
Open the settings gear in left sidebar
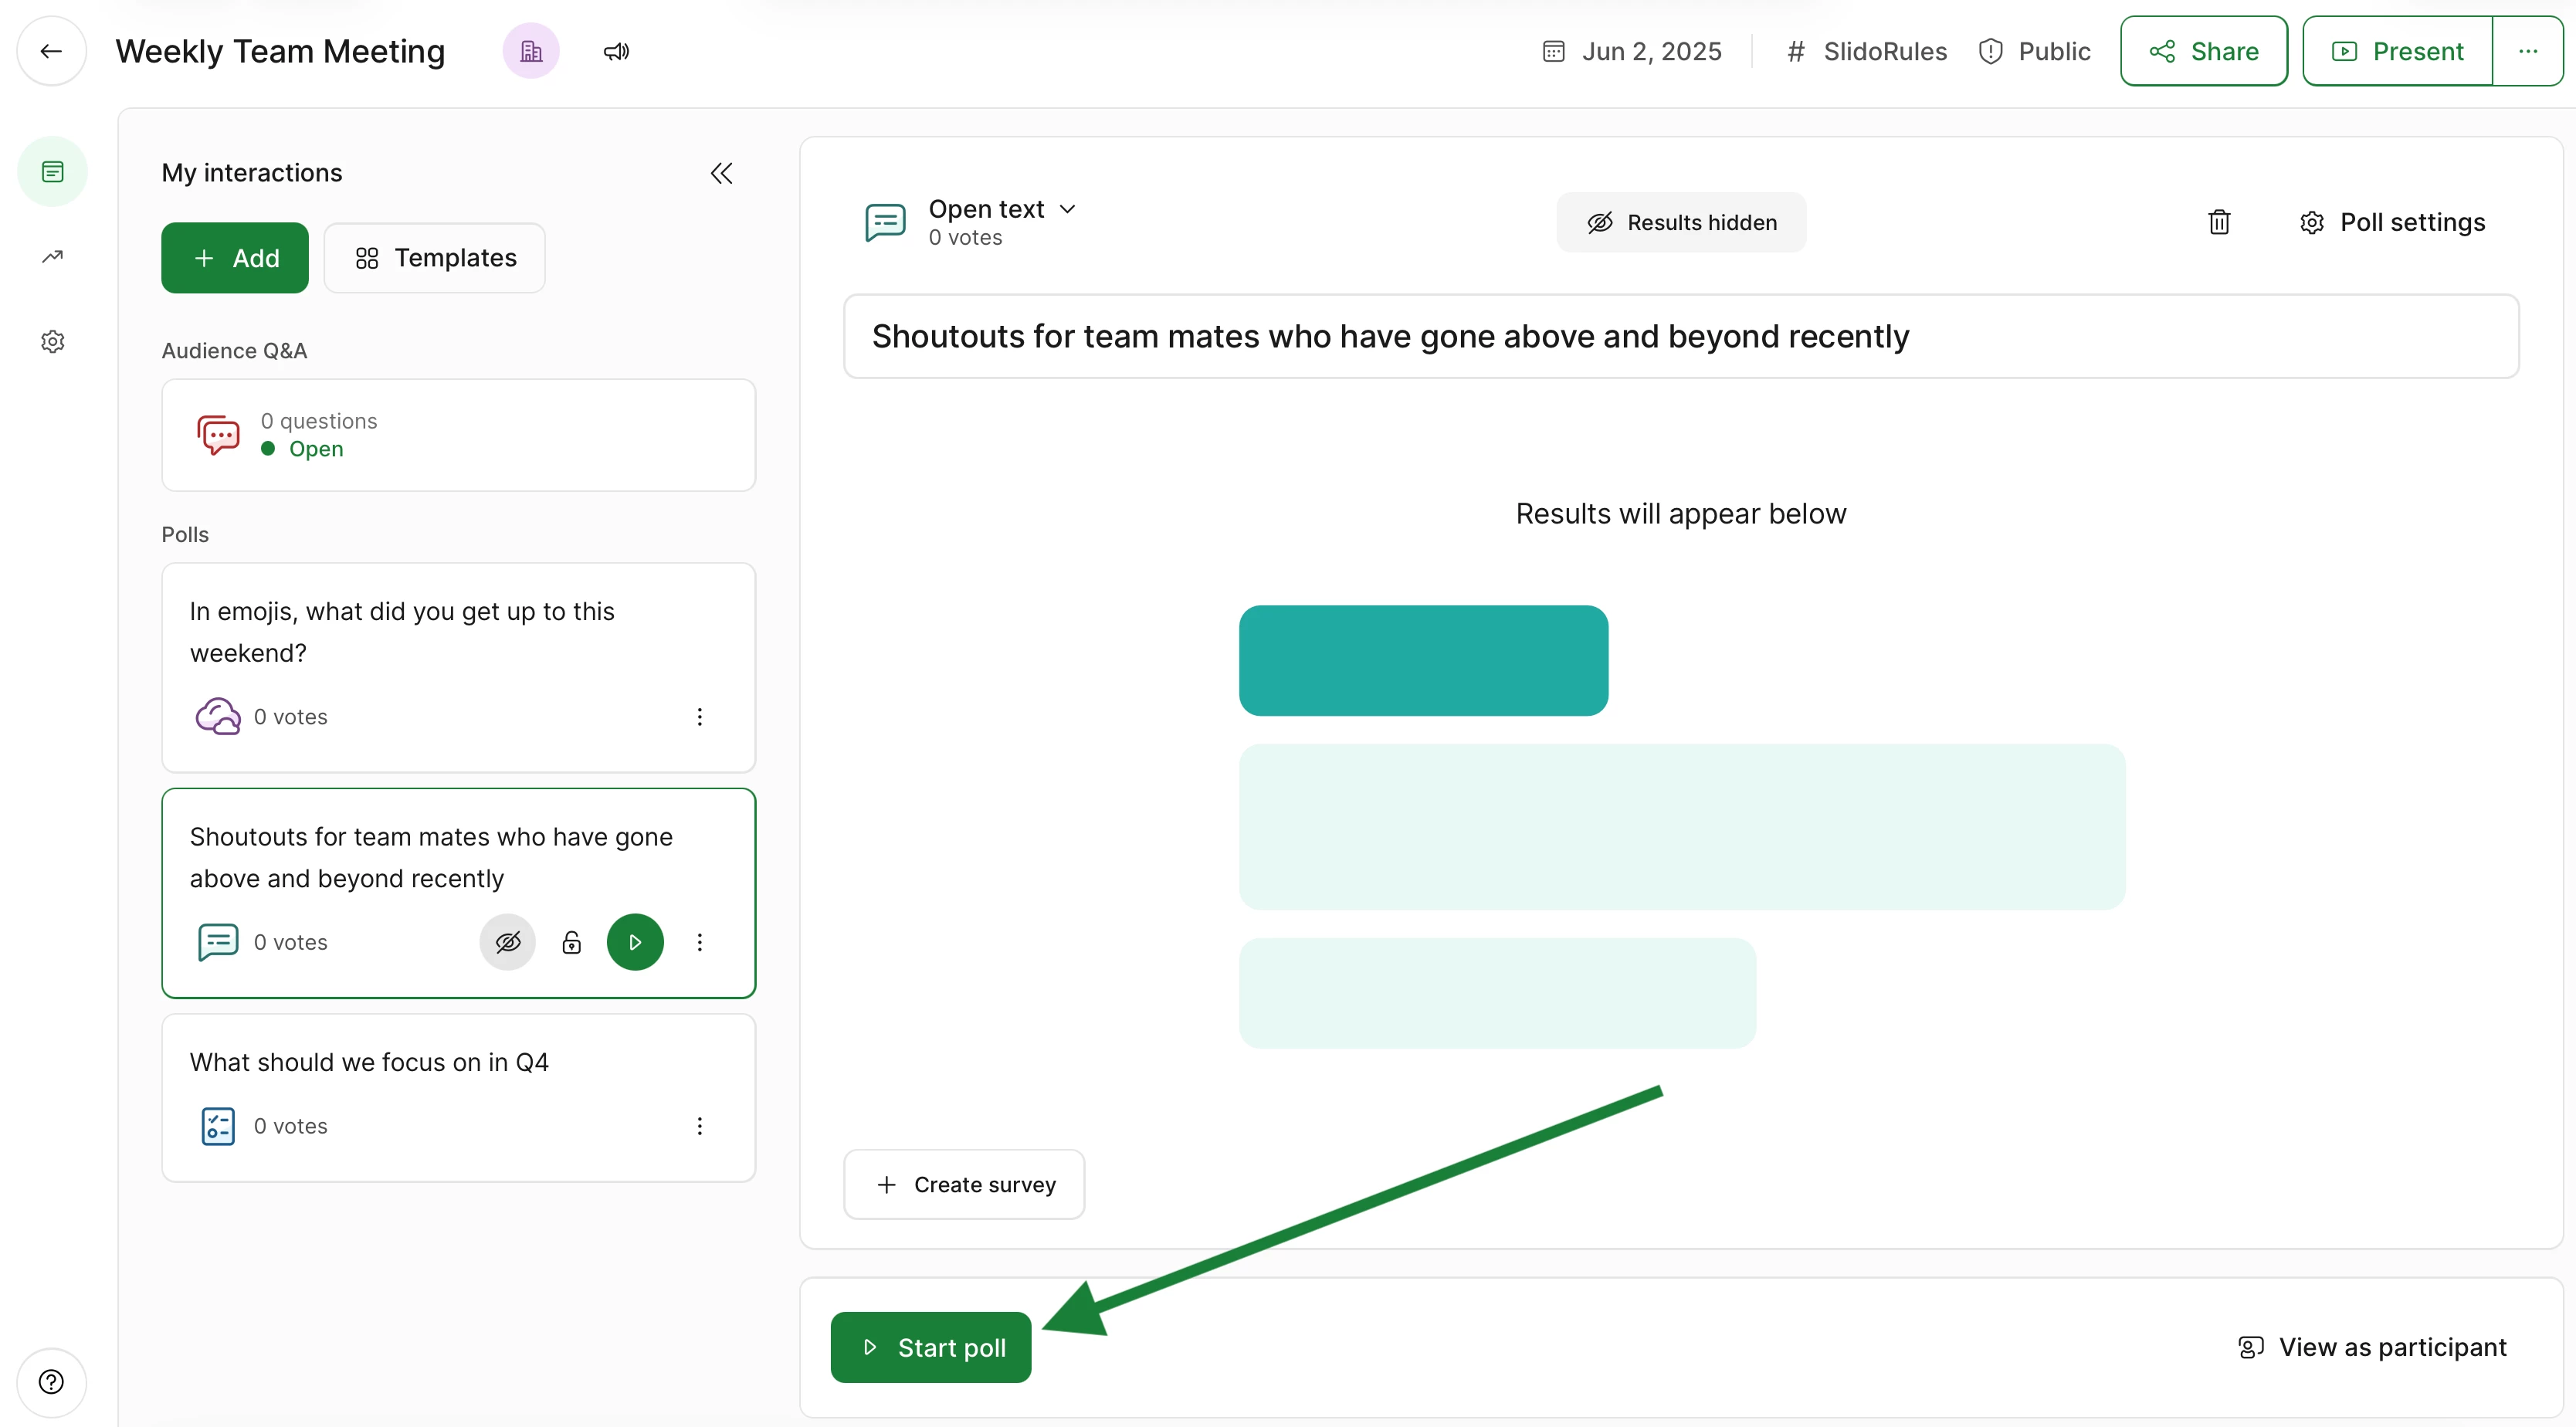(x=52, y=342)
